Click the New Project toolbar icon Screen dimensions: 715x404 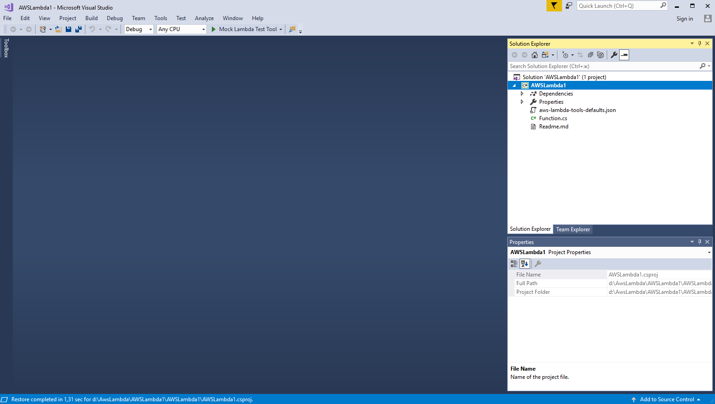pos(42,29)
